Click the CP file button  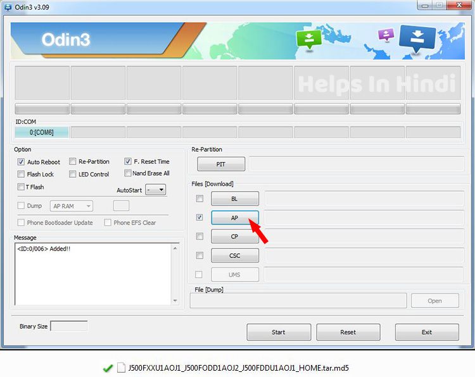pos(235,237)
